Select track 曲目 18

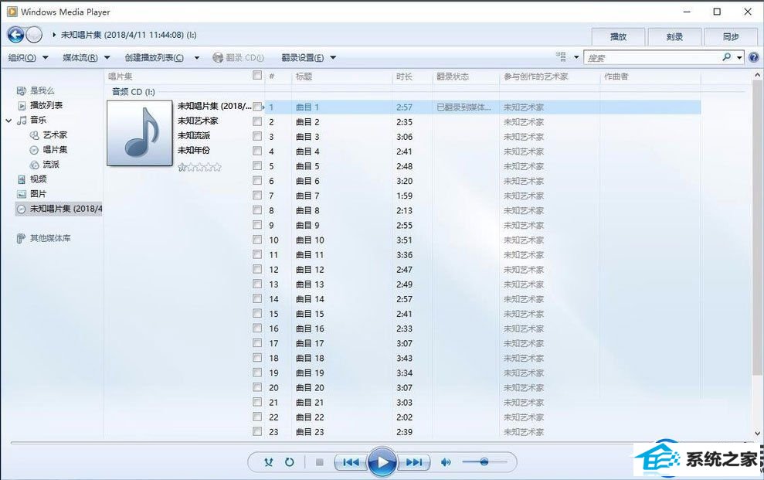(310, 358)
